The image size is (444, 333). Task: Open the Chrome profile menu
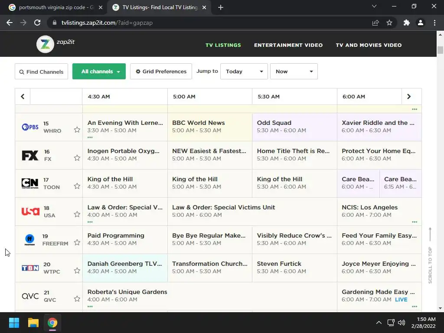pos(421,23)
